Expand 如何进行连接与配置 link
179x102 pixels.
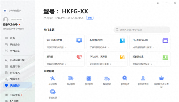point(143,47)
